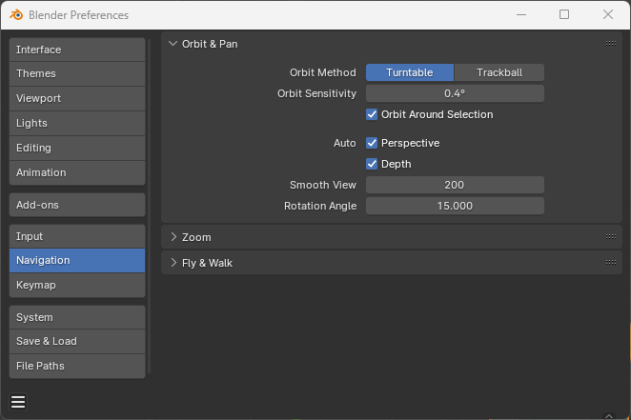Click the Orbit Method label
Viewport: 631px width, 420px height.
click(323, 72)
